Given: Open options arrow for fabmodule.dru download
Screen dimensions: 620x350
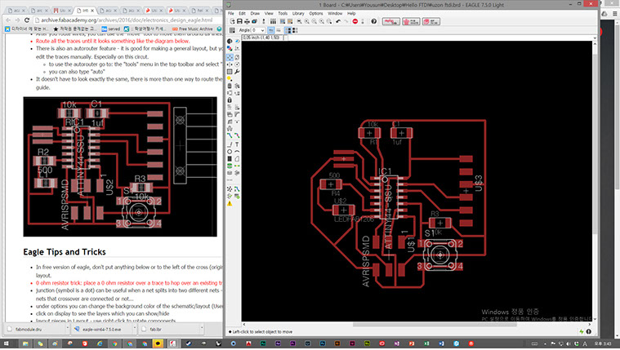Looking at the screenshot, I should [67, 328].
